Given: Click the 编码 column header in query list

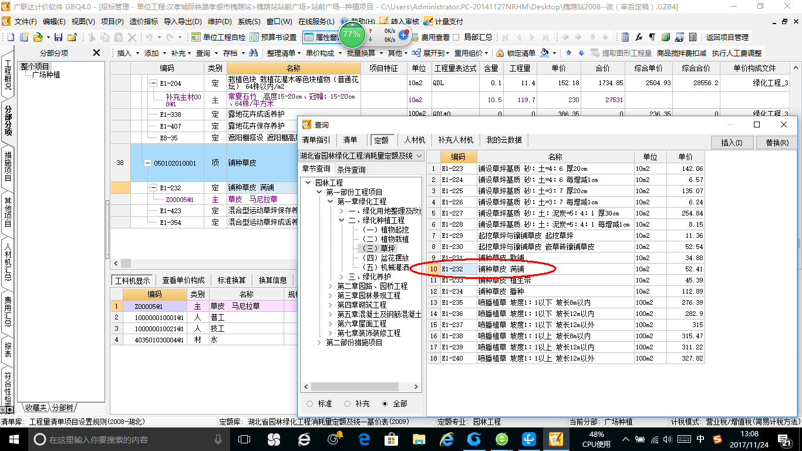Looking at the screenshot, I should pos(458,157).
